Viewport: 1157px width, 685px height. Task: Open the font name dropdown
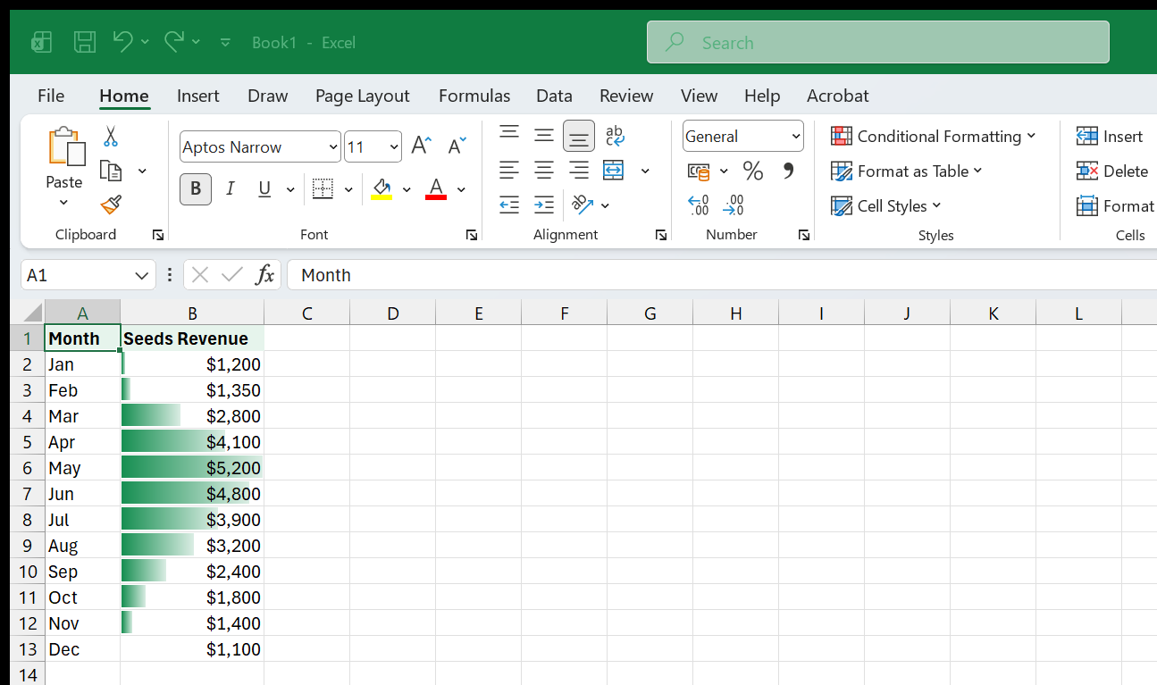333,146
